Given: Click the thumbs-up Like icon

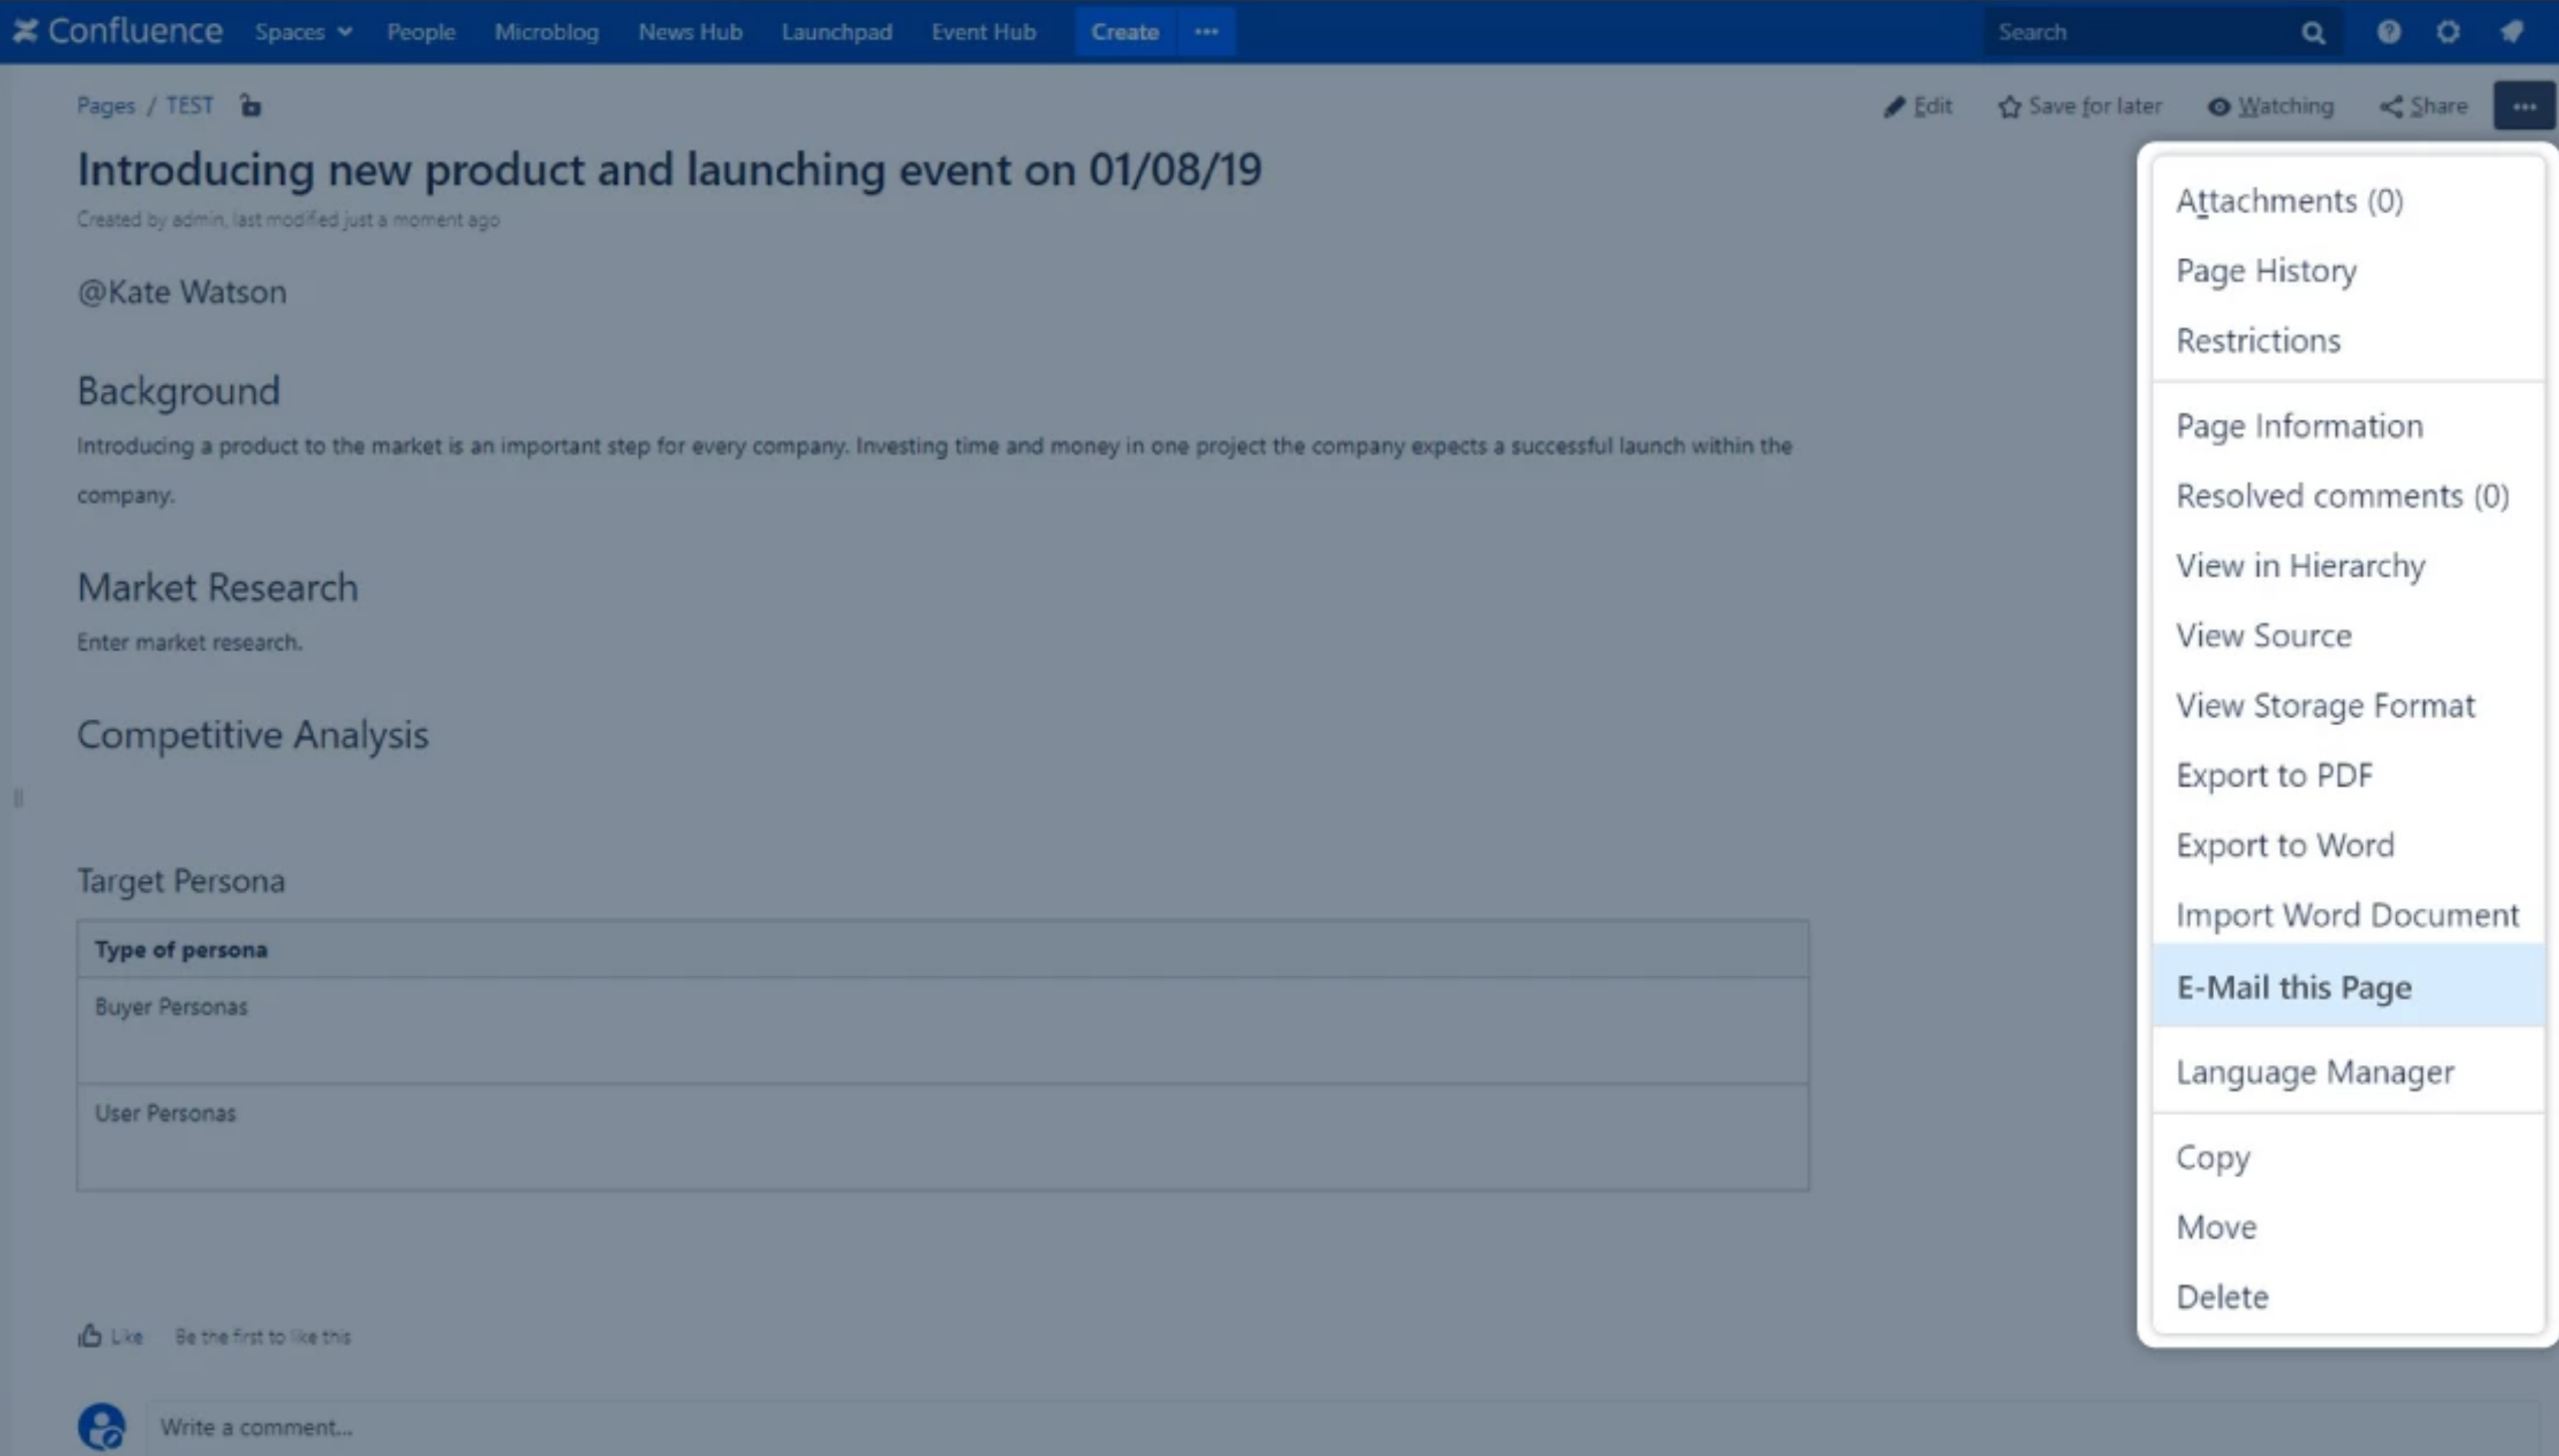Looking at the screenshot, I should pos(90,1336).
